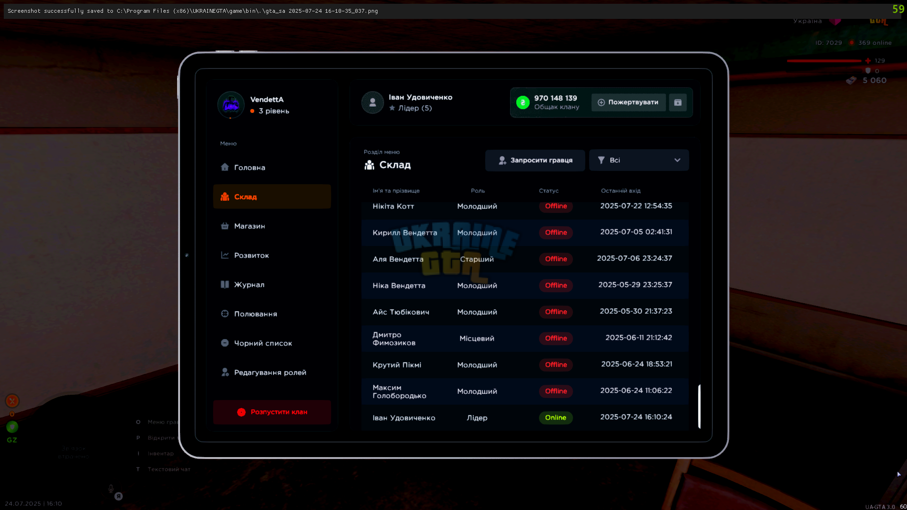The image size is (907, 510).
Task: Click the funnel filter icon
Action: coord(601,160)
